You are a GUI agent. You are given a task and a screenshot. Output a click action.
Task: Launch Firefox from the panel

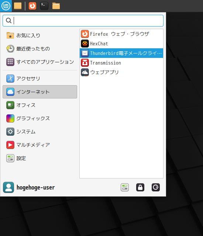32,6
